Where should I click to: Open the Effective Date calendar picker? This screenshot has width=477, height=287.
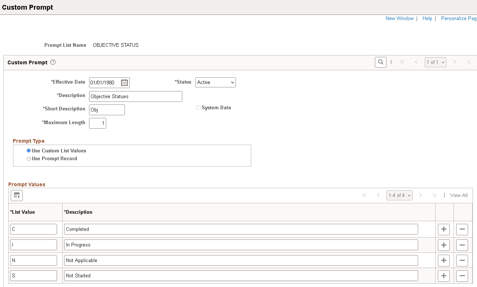pos(124,83)
